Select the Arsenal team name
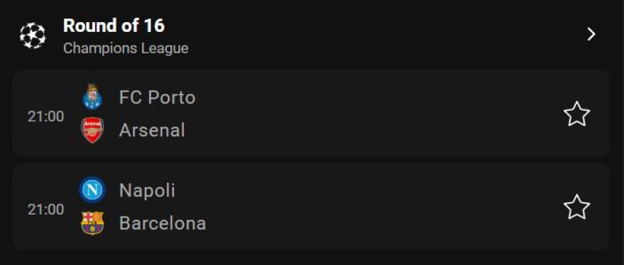This screenshot has height=265, width=624. [152, 130]
